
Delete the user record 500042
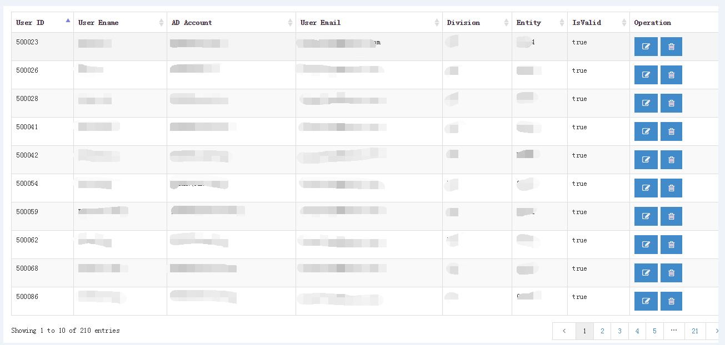(x=671, y=160)
